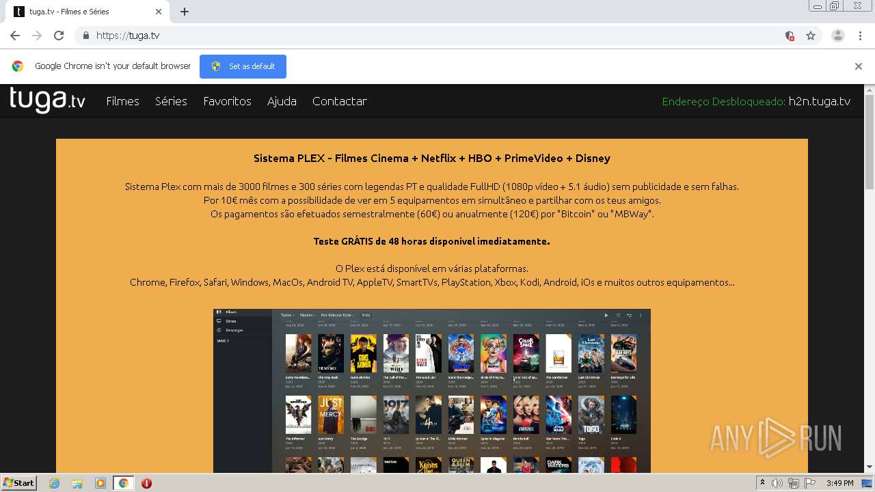Viewport: 875px width, 492px height.
Task: Open the blocked-content shield icon in address bar
Action: click(x=790, y=36)
